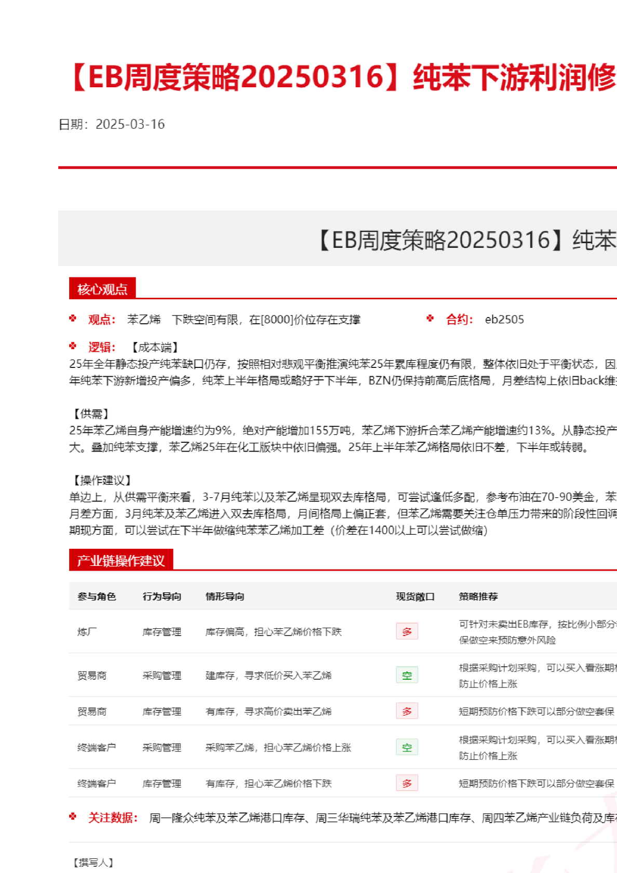Click the date 2025-03-16 text
The width and height of the screenshot is (617, 873).
(130, 124)
